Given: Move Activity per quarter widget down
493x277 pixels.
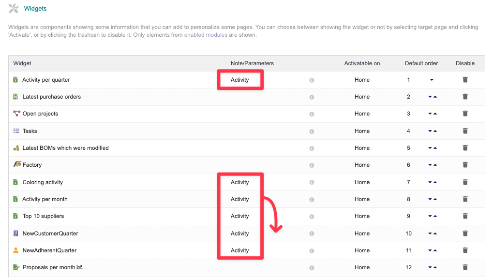Looking at the screenshot, I should (432, 80).
